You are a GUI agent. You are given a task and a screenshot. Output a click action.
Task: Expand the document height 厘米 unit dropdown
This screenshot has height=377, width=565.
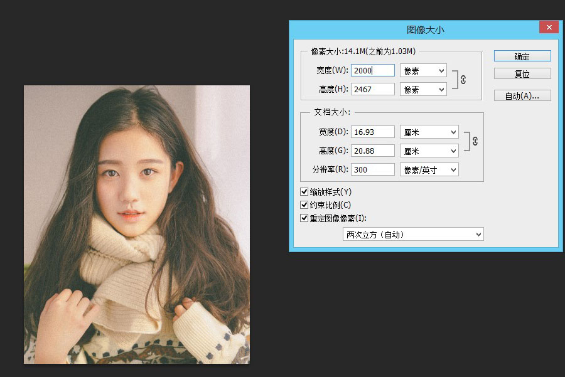tap(429, 151)
